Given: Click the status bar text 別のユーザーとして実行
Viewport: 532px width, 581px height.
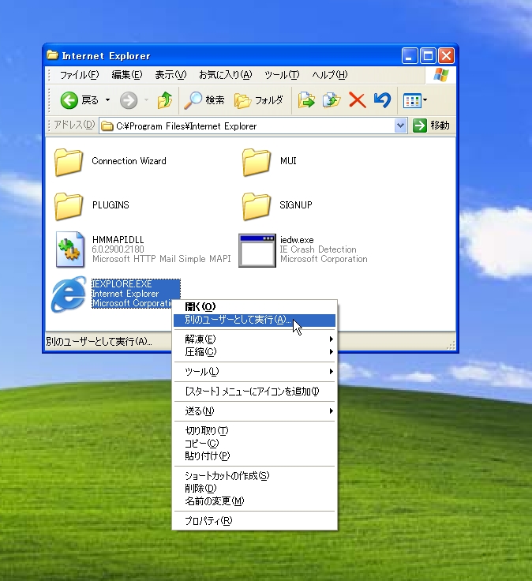Looking at the screenshot, I should pyautogui.click(x=99, y=341).
